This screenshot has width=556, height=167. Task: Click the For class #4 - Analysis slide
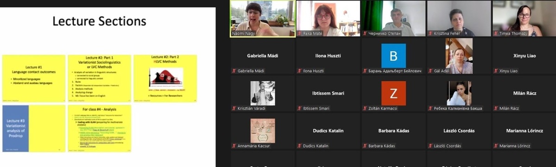pyautogui.click(x=100, y=128)
